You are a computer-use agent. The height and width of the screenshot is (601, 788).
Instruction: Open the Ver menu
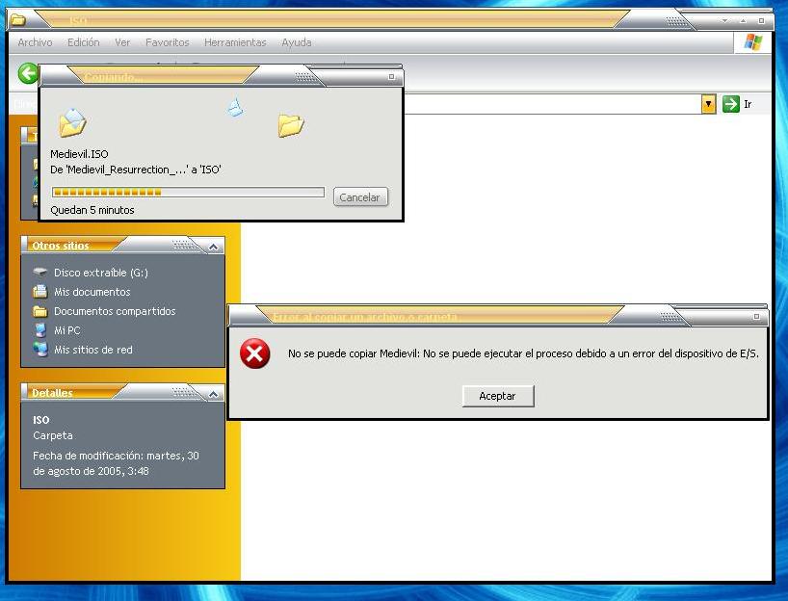(x=122, y=42)
